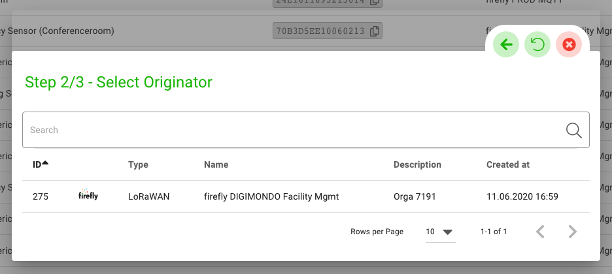Select originator firefly DIGIMONDO Facility Mgmt
The height and width of the screenshot is (274, 612).
271,196
